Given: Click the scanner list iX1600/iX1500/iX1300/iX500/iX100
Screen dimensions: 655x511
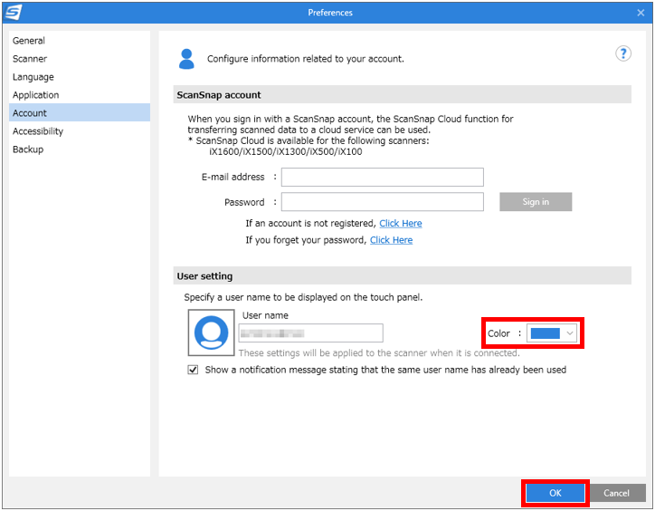Looking at the screenshot, I should (286, 151).
